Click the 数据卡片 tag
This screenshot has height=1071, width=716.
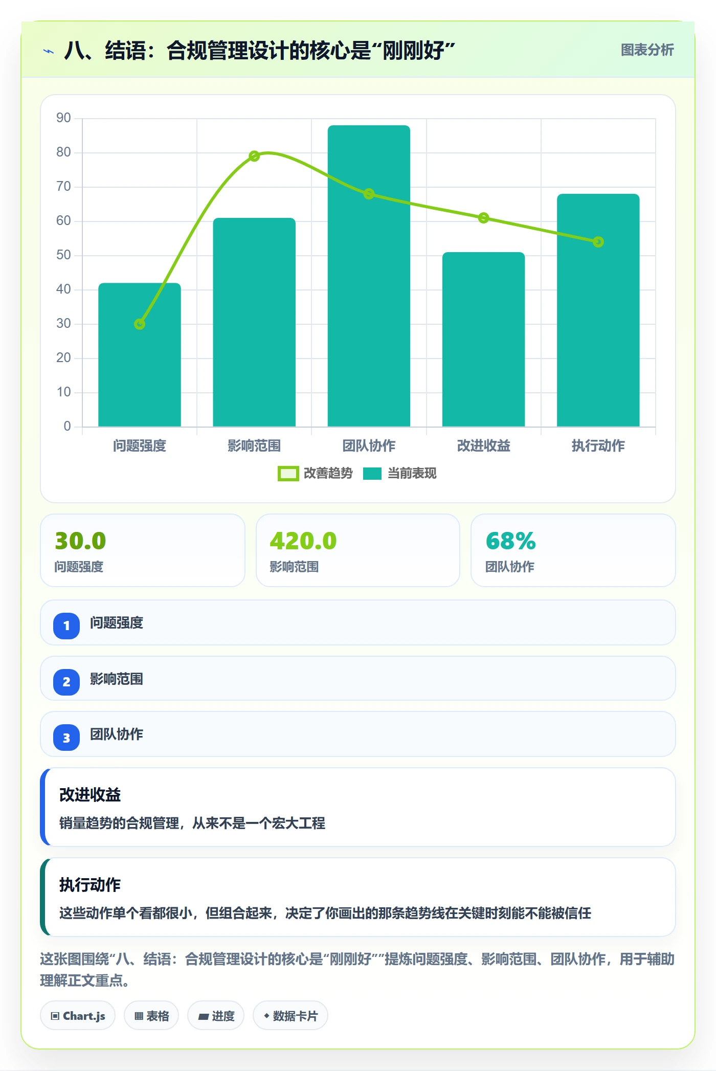click(x=290, y=1016)
